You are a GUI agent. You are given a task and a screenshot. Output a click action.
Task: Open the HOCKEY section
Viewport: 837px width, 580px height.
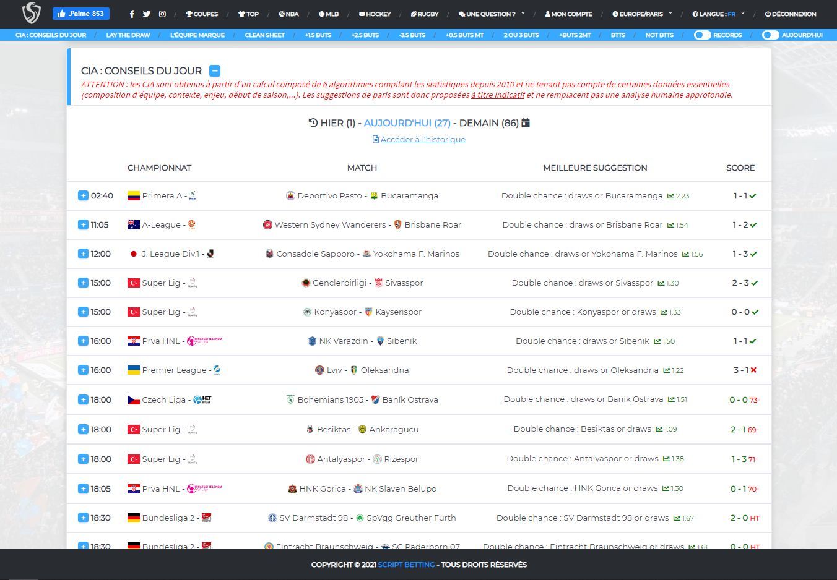point(375,14)
